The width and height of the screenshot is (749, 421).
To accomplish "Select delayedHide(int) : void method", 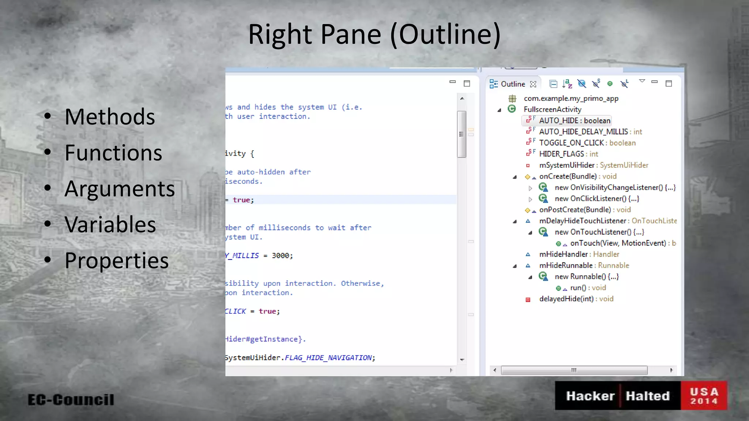I will 576,299.
